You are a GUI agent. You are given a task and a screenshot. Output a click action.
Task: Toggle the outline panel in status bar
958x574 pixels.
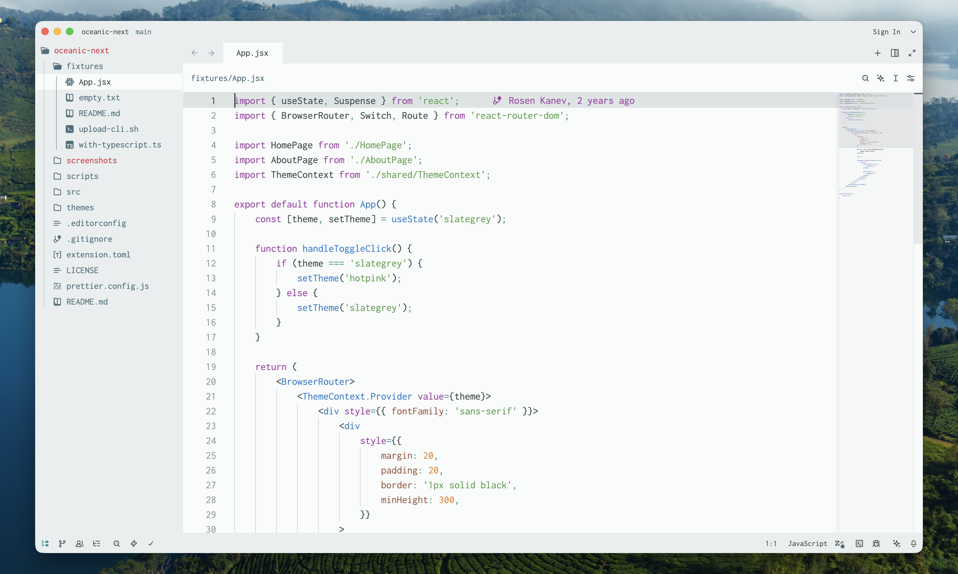[97, 544]
